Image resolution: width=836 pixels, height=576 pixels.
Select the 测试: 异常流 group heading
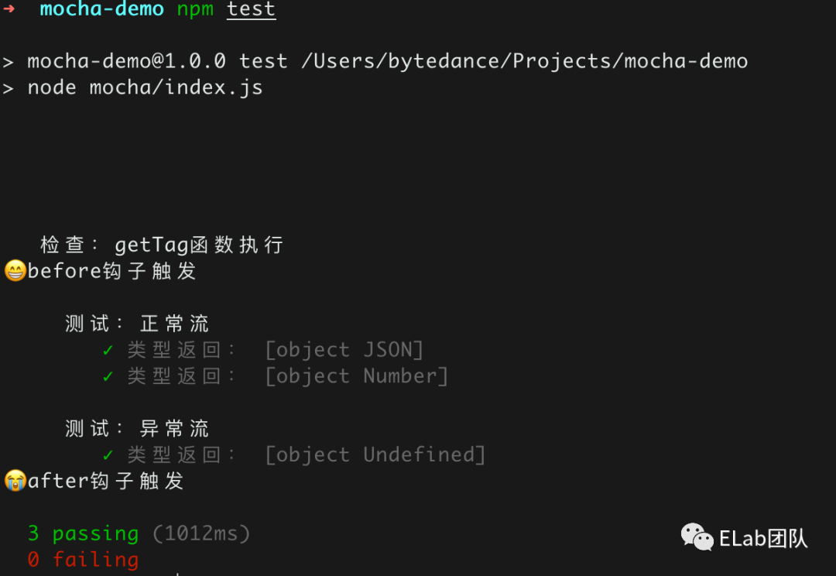coord(137,428)
